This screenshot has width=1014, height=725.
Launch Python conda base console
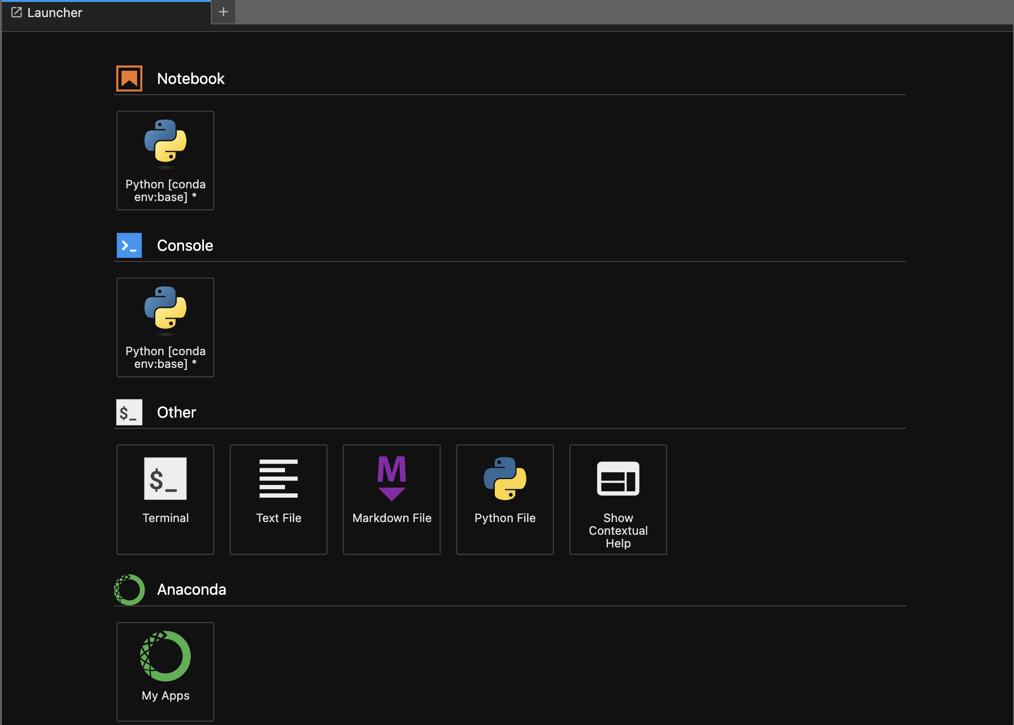point(165,327)
